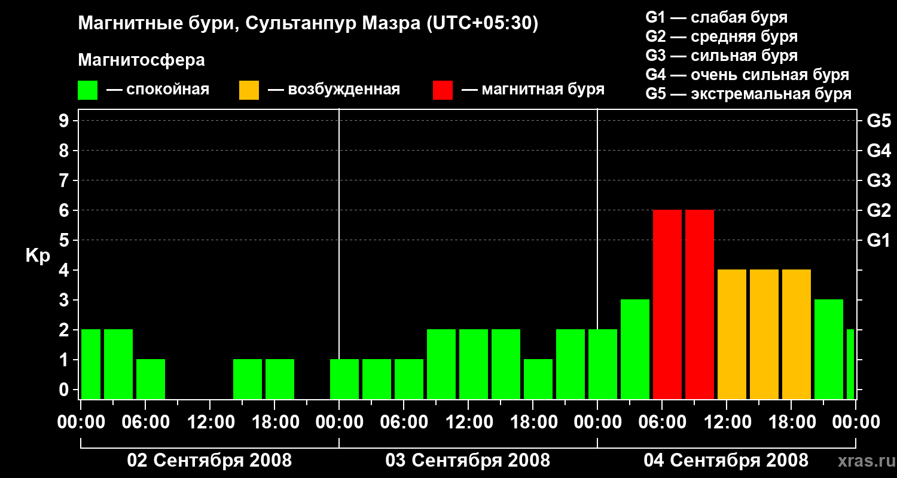
Task: Click the G3 label on right axis
Action: 879,180
